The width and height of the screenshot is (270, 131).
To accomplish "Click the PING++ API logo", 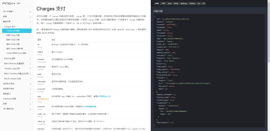I will 11,3.
